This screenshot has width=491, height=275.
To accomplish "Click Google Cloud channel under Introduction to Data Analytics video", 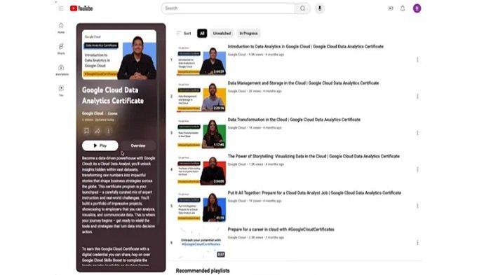I will (237, 55).
